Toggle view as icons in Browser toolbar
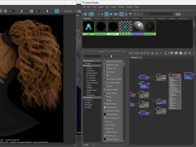 pyautogui.click(x=91, y=14)
